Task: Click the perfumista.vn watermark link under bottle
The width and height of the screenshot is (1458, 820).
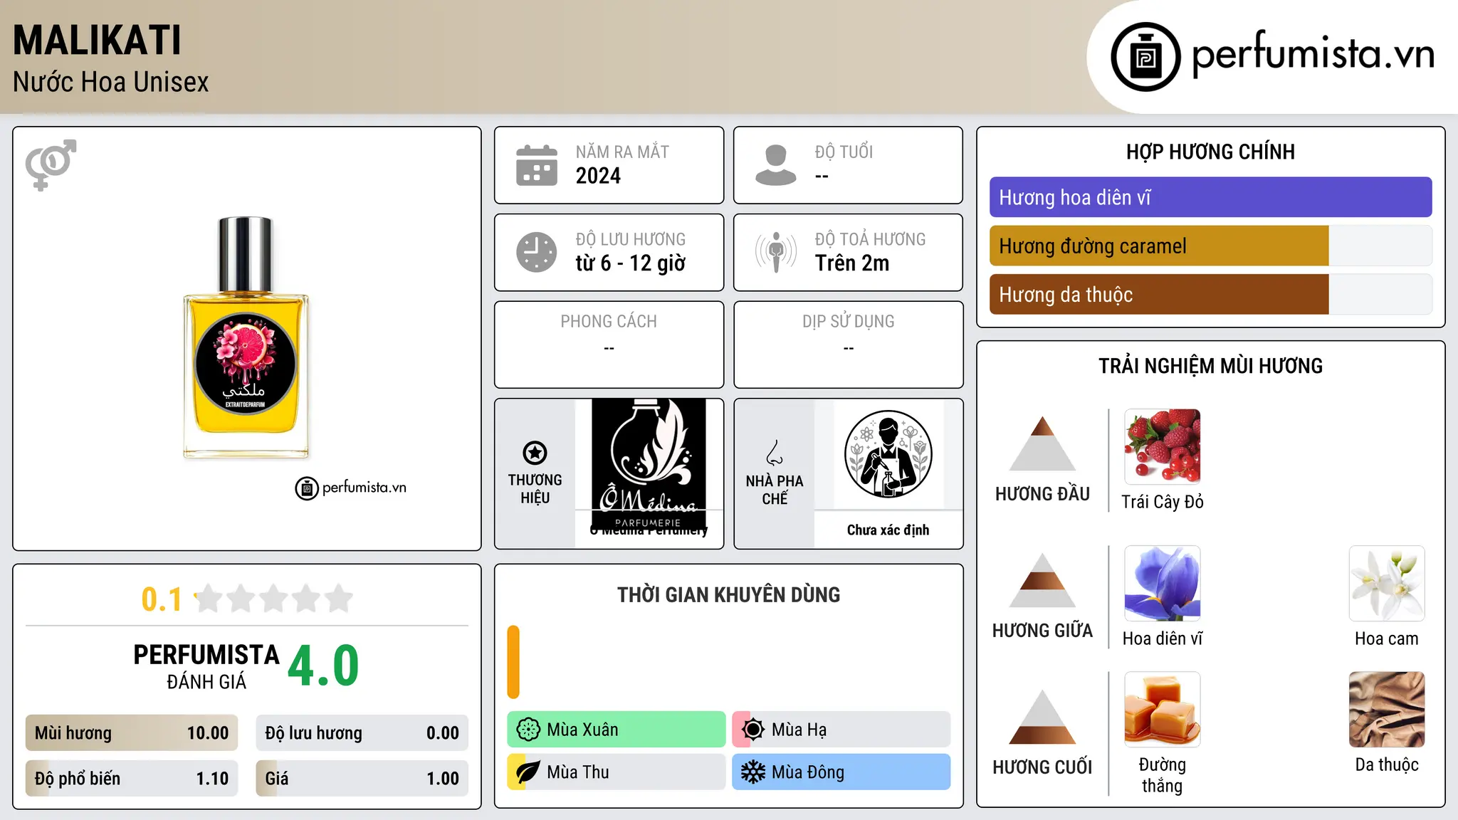Action: pos(351,488)
